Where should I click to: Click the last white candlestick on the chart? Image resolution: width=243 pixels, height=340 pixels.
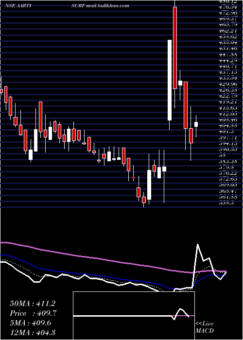pos(196,124)
